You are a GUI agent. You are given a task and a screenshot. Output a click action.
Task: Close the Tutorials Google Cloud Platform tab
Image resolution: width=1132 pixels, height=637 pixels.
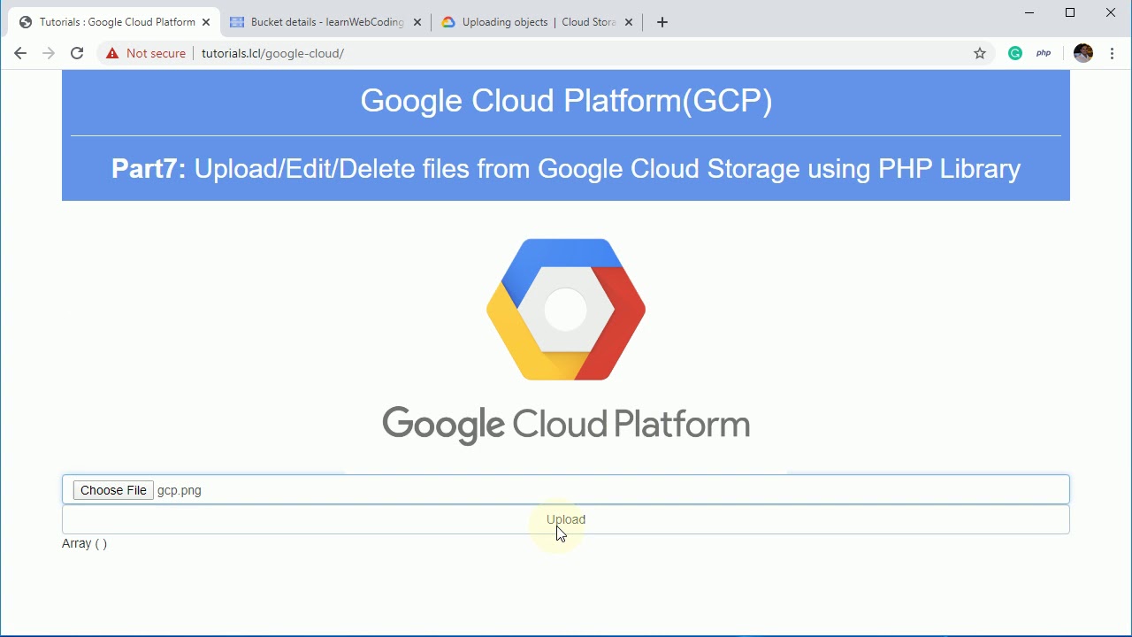pos(205,22)
